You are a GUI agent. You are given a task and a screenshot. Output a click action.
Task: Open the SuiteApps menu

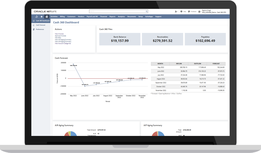point(149,16)
